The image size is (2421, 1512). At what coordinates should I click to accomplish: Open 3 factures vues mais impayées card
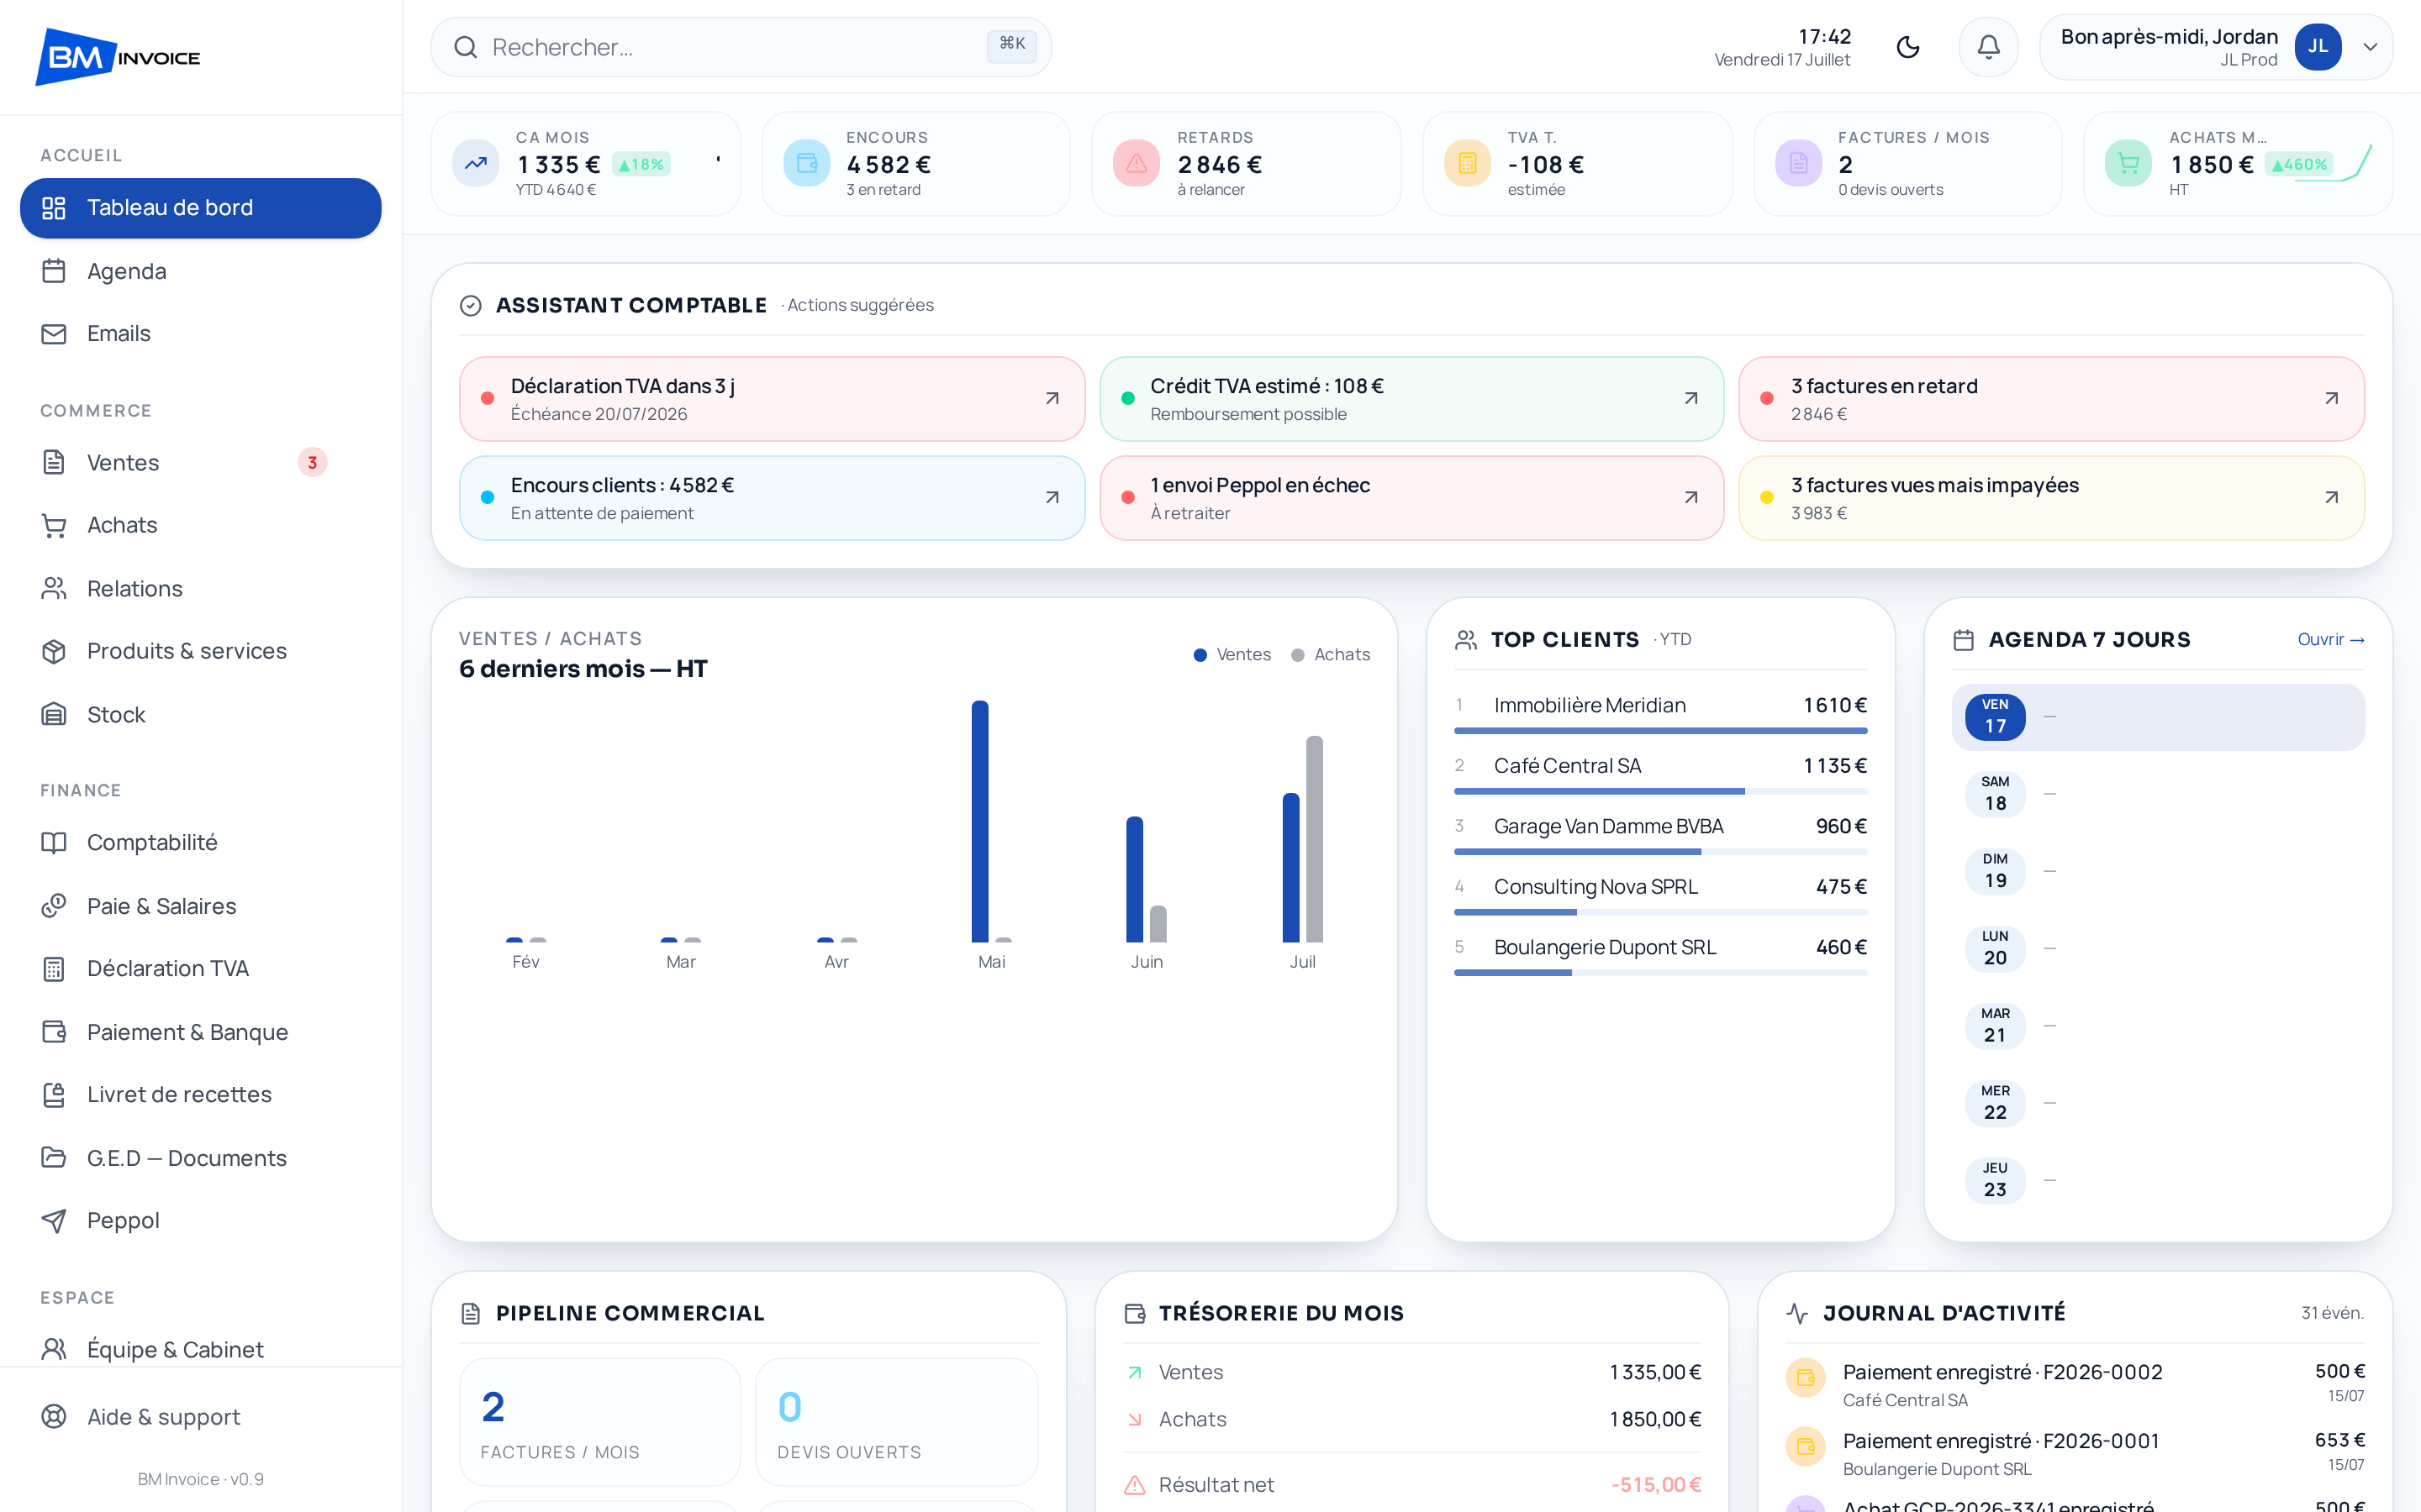[x=2052, y=498]
